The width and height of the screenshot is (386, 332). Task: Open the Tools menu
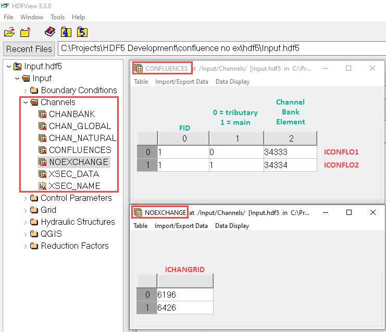point(57,17)
